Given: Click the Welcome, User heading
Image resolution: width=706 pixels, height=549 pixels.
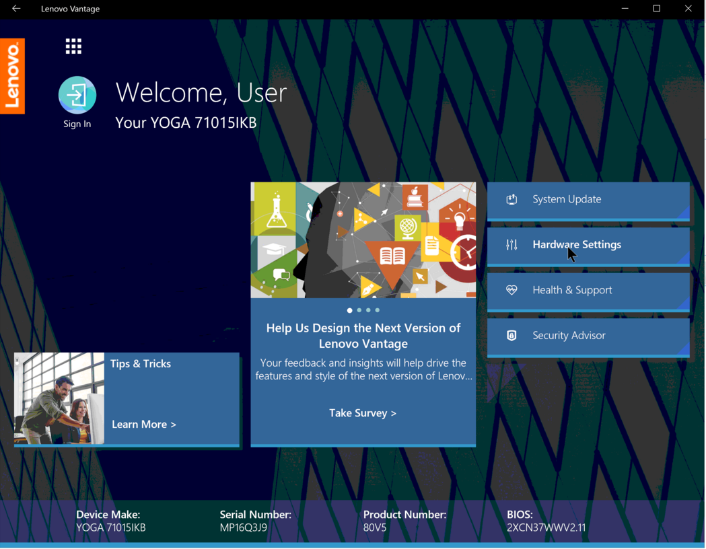Looking at the screenshot, I should coord(201,93).
